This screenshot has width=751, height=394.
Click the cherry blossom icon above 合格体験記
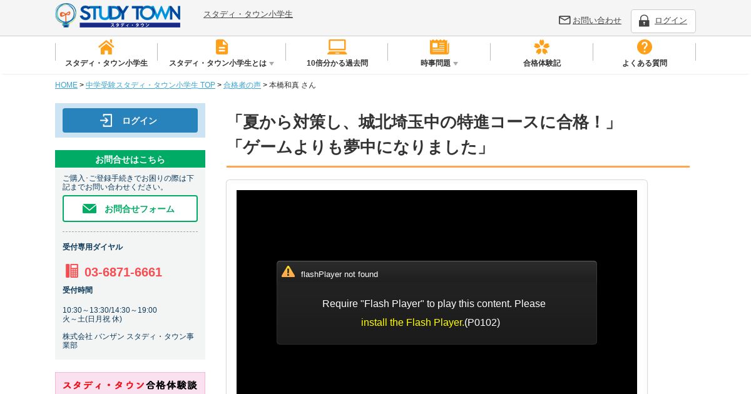click(542, 47)
